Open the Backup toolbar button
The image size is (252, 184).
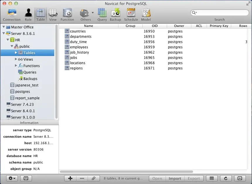coord(115,15)
